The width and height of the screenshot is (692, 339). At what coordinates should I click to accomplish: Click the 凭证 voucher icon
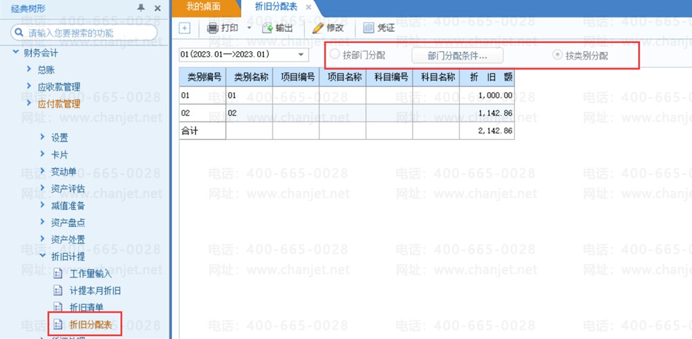point(368,28)
